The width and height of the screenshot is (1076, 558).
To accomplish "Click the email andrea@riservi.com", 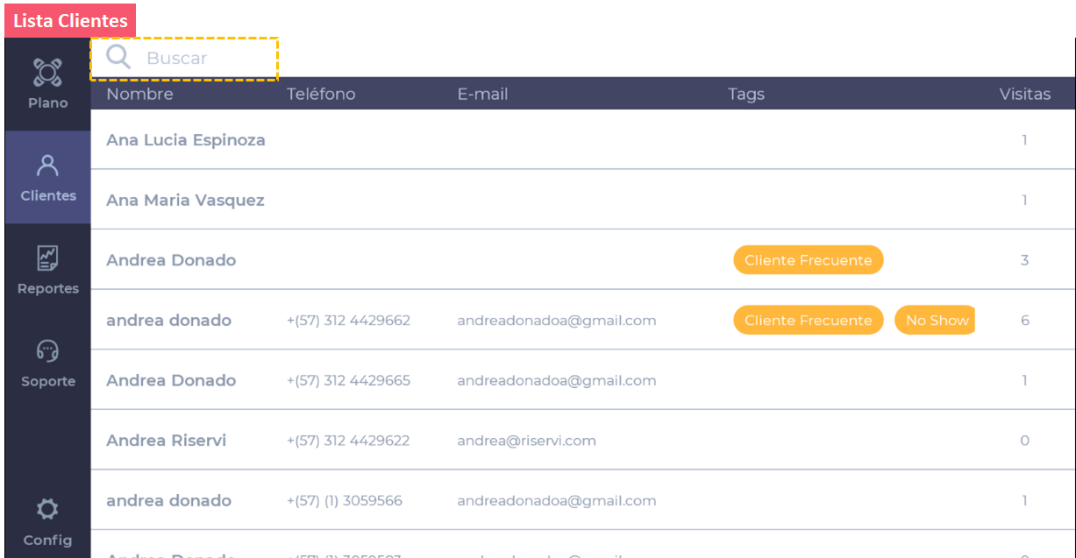I will (x=526, y=441).
